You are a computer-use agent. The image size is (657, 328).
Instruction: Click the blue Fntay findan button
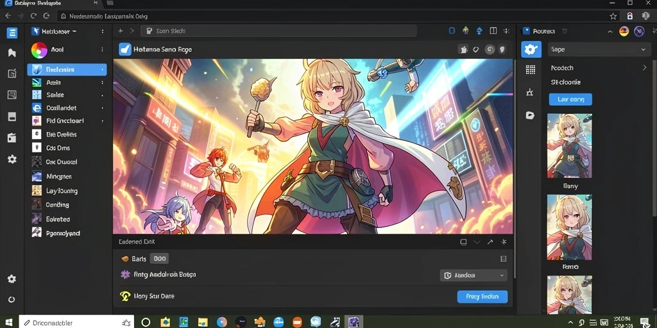click(482, 297)
